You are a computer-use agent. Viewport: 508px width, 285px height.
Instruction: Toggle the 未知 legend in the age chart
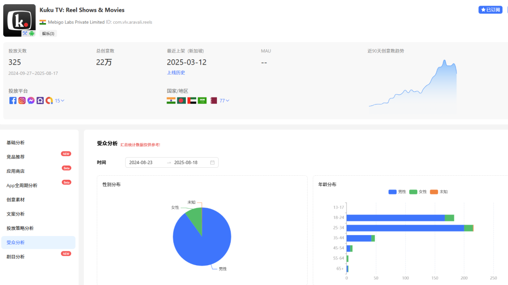point(439,192)
